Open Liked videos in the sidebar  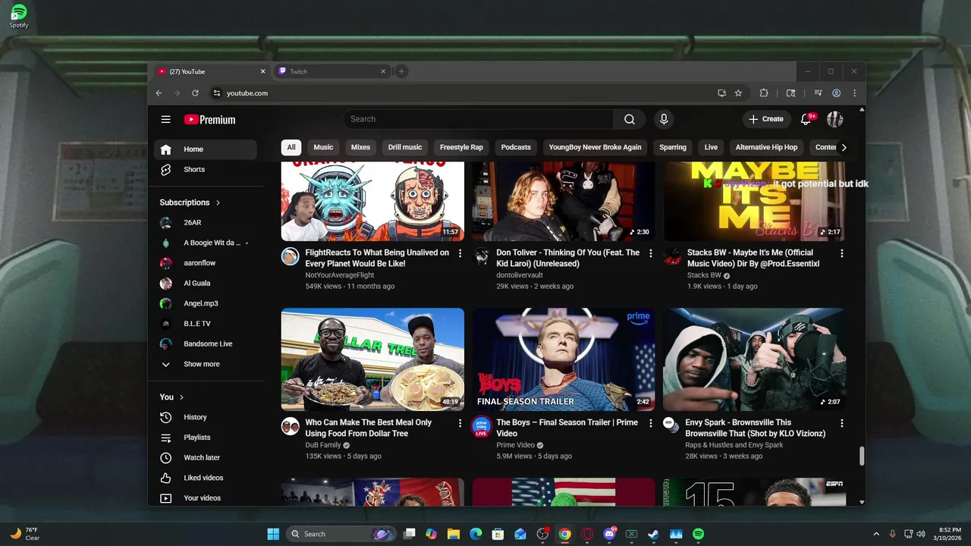point(206,478)
